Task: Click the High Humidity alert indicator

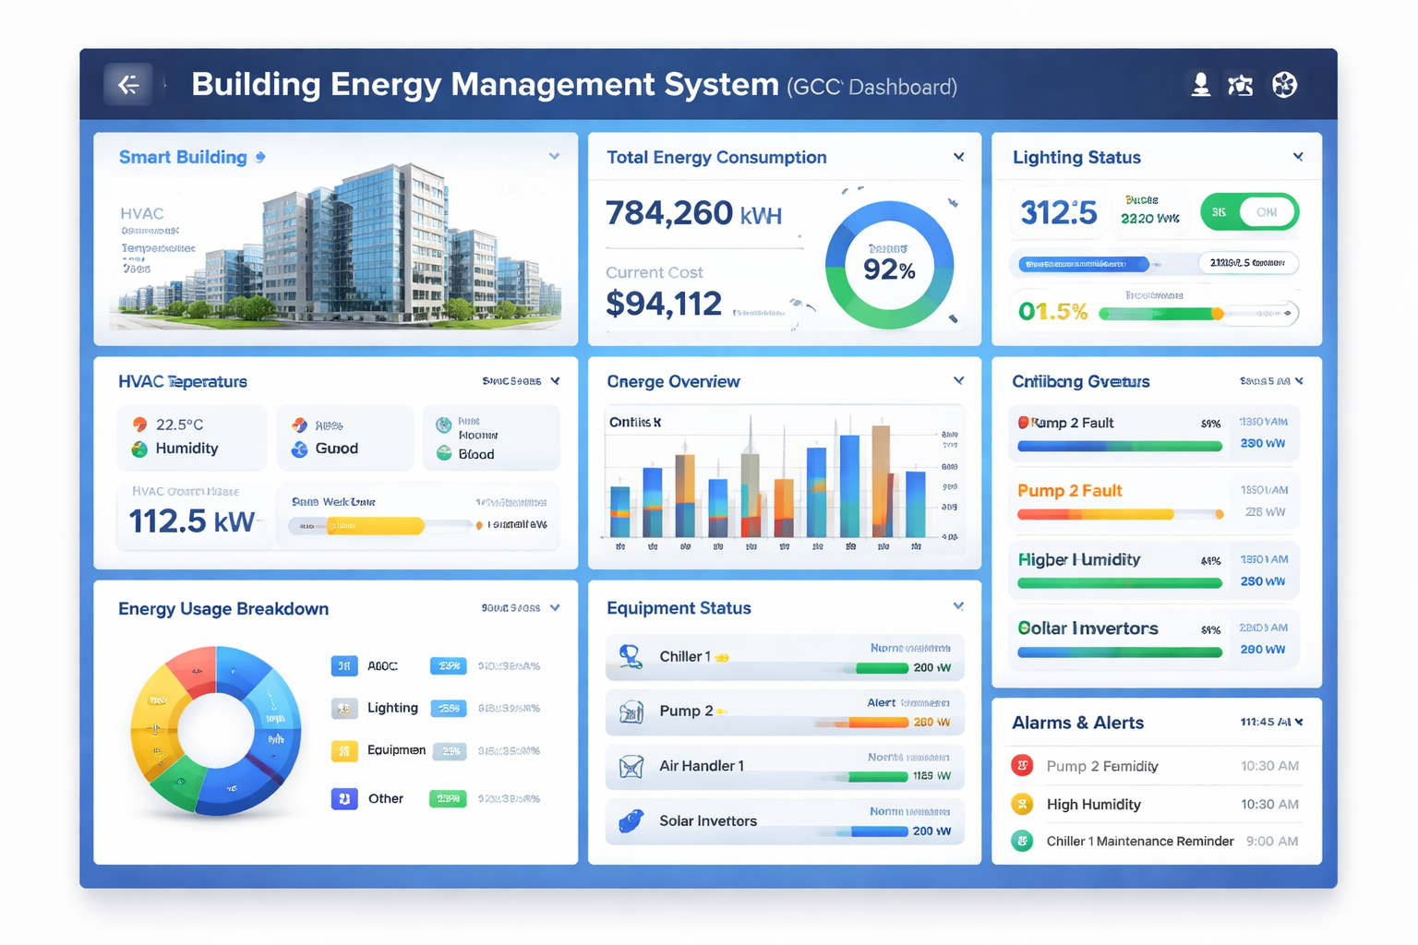Action: point(1022,804)
